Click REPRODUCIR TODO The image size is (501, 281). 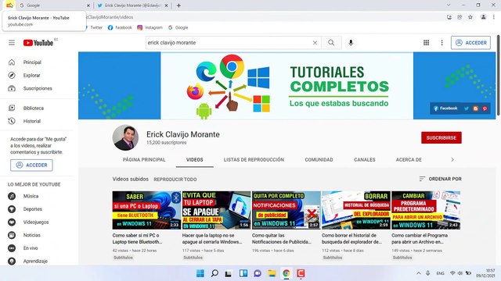tap(175, 180)
